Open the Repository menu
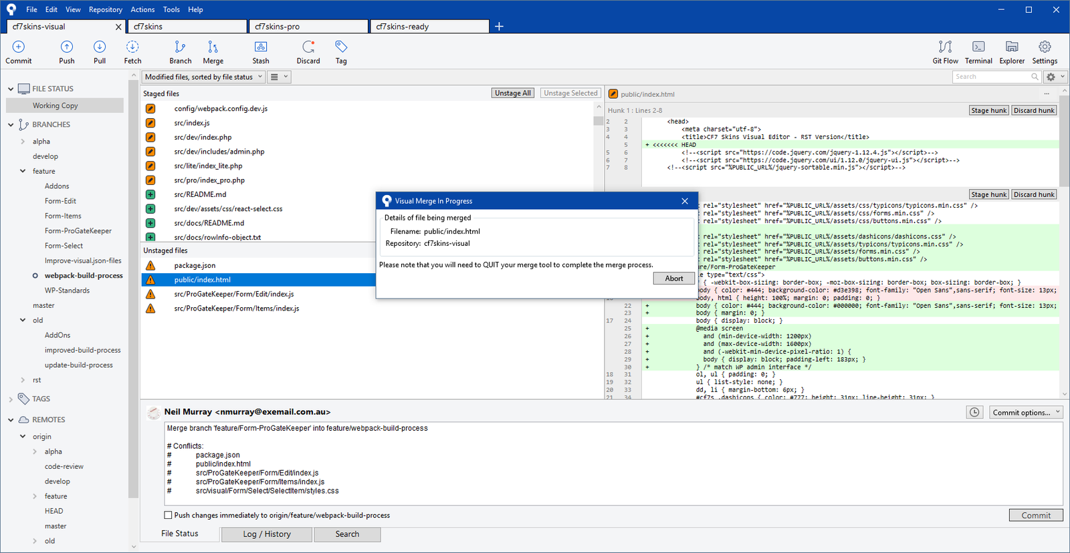This screenshot has width=1070, height=553. click(105, 9)
